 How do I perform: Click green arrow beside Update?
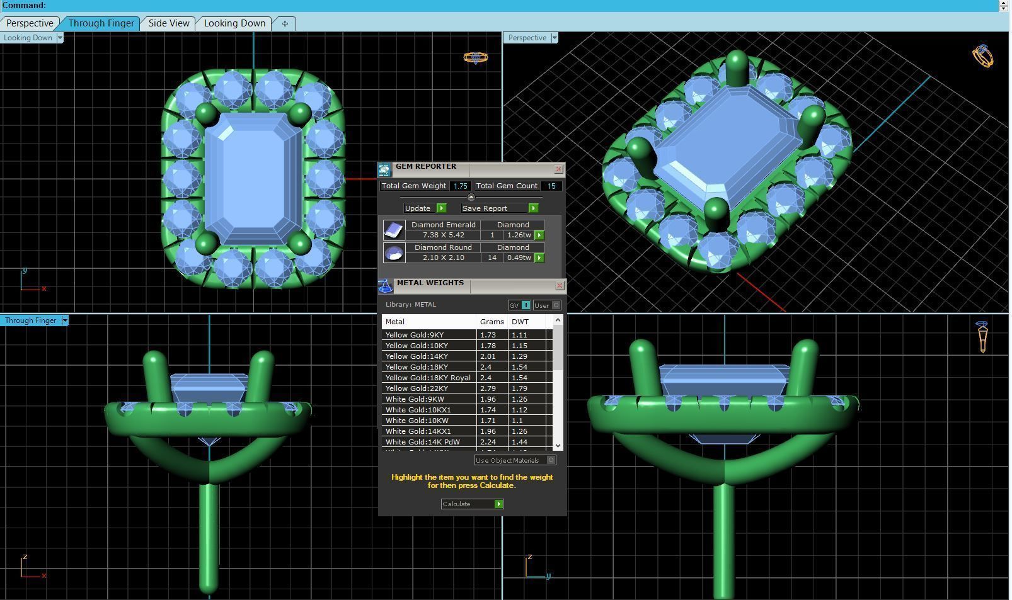(x=441, y=208)
